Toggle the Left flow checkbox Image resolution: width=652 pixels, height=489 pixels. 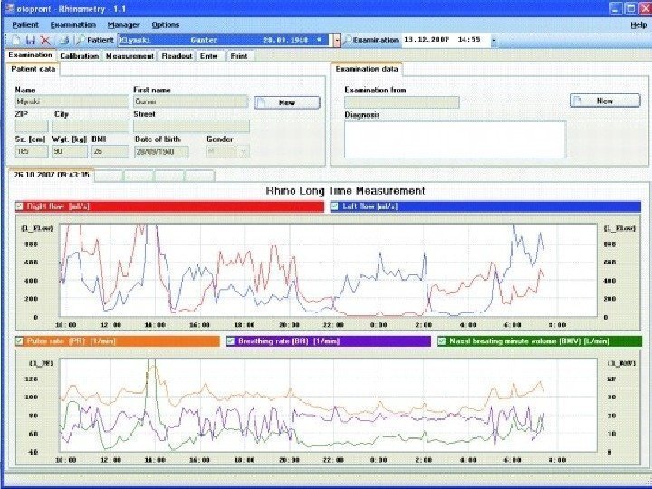tap(334, 206)
